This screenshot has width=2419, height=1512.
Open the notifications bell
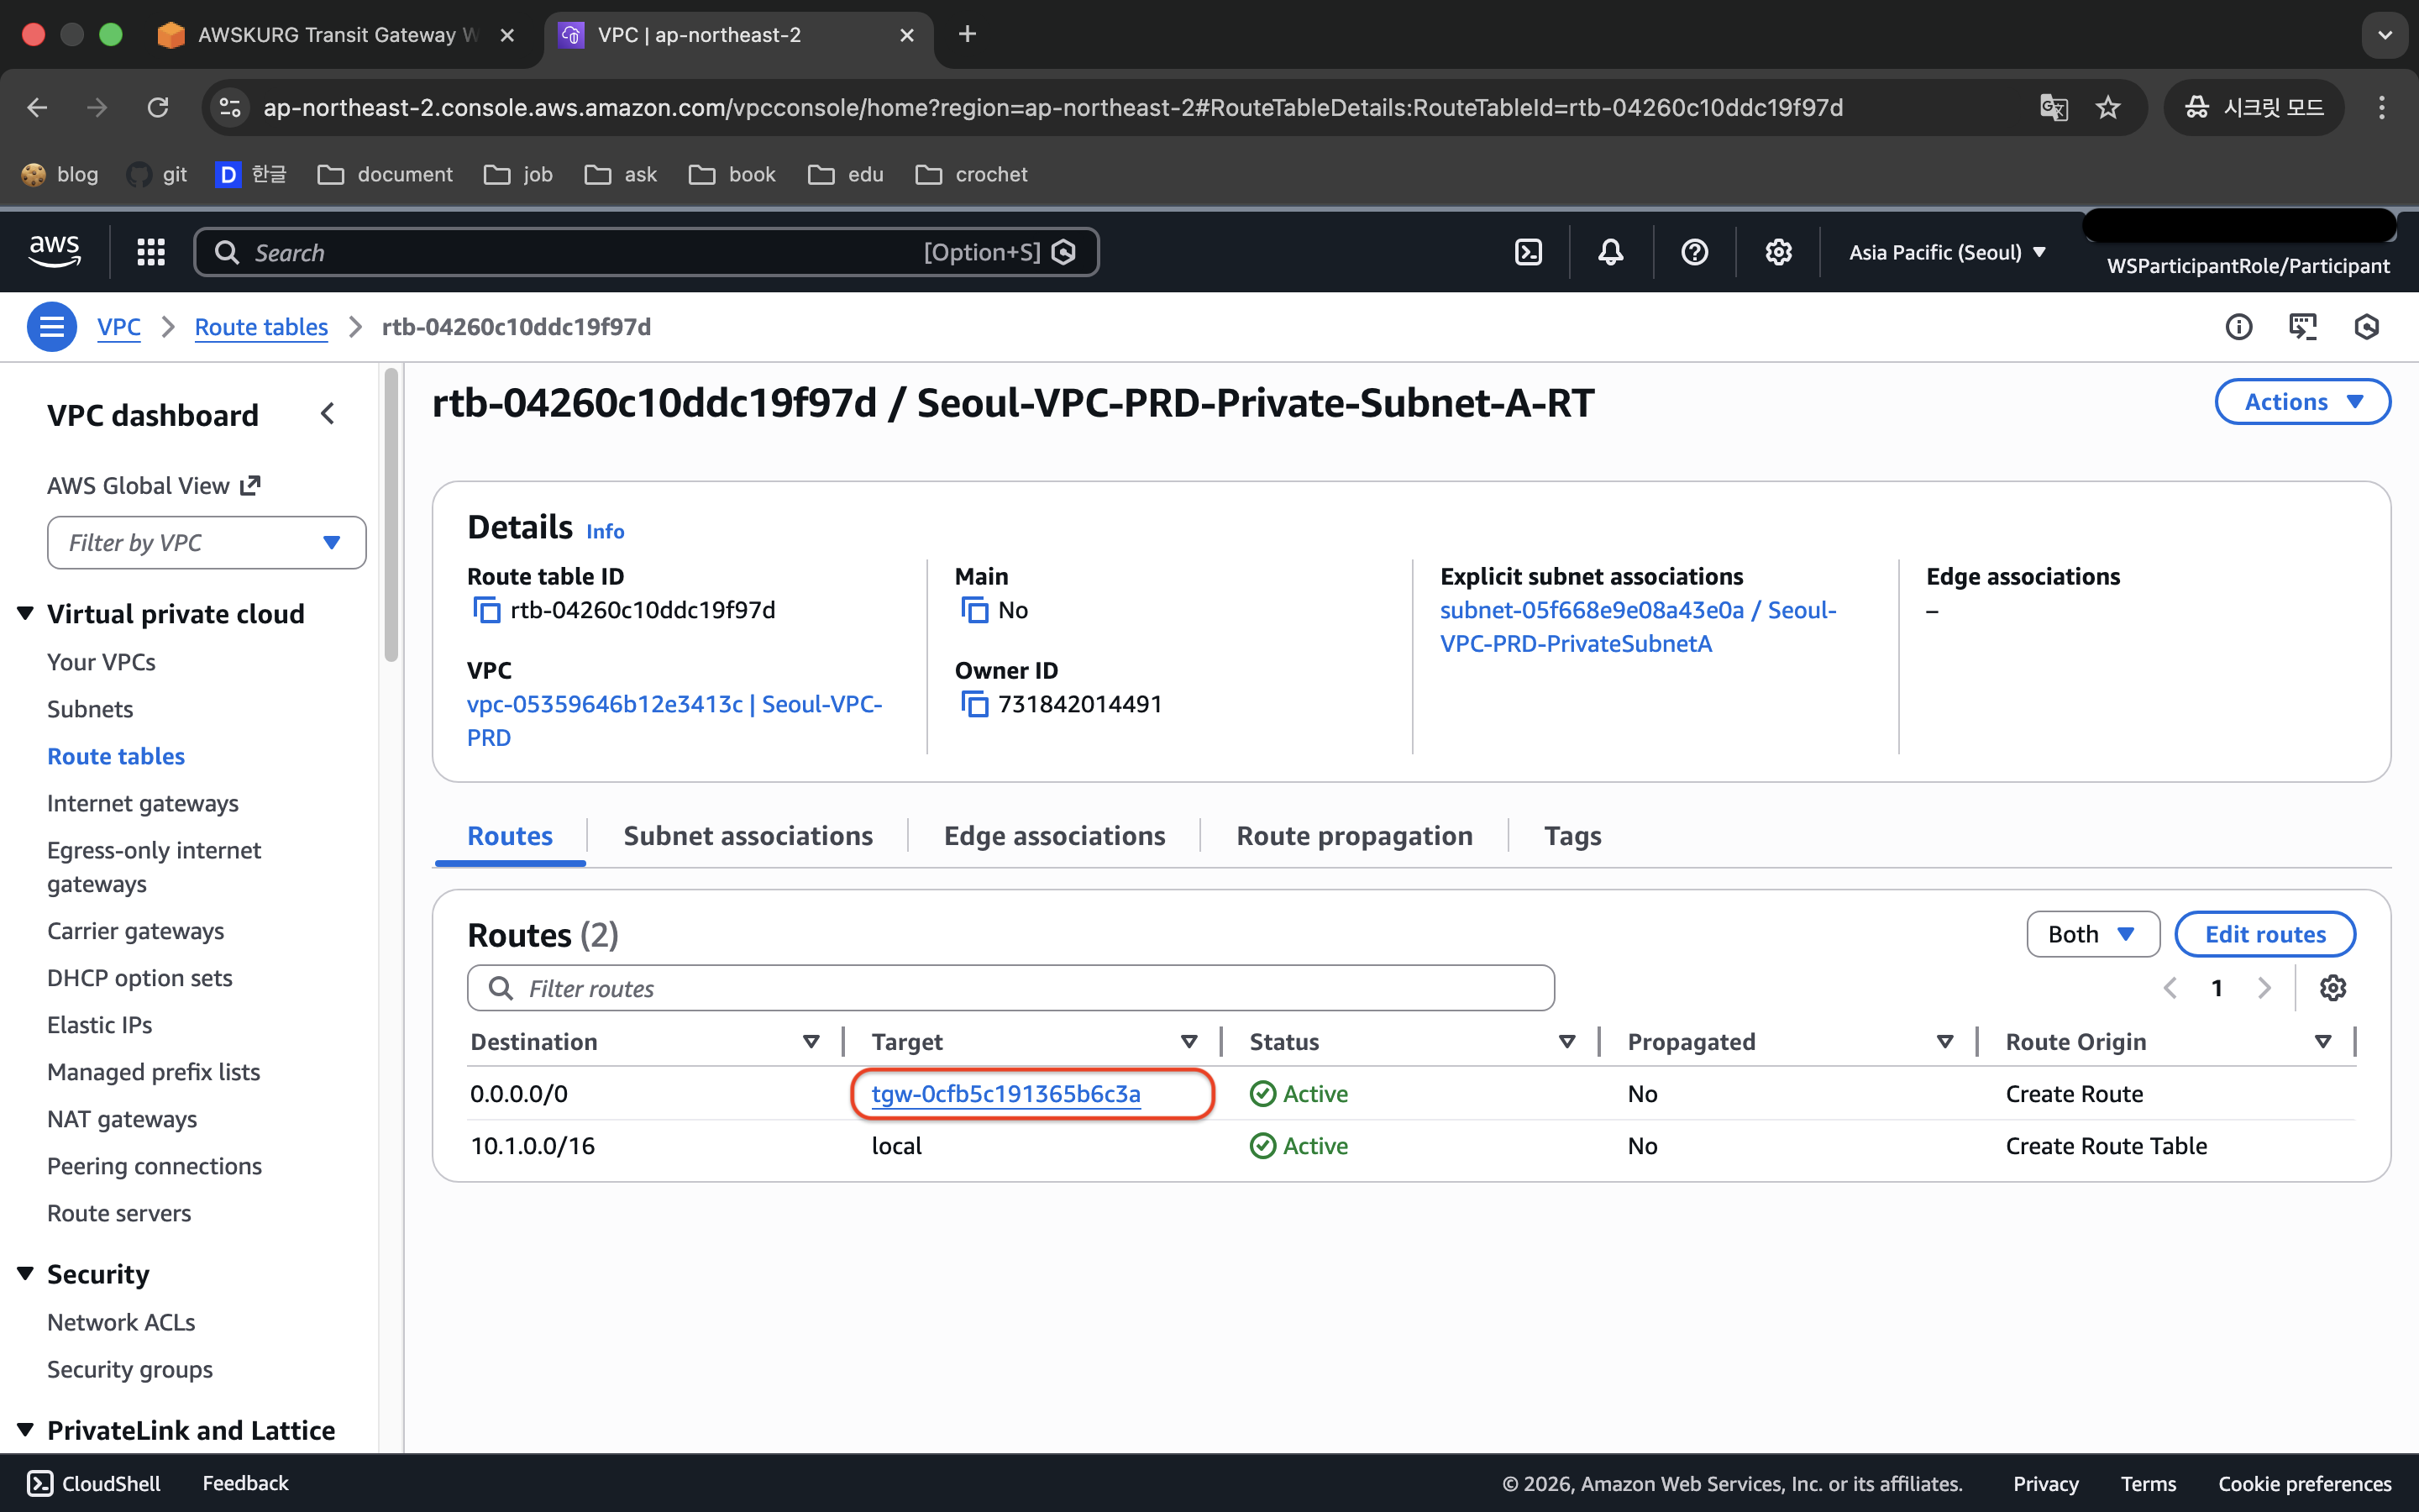tap(1610, 252)
